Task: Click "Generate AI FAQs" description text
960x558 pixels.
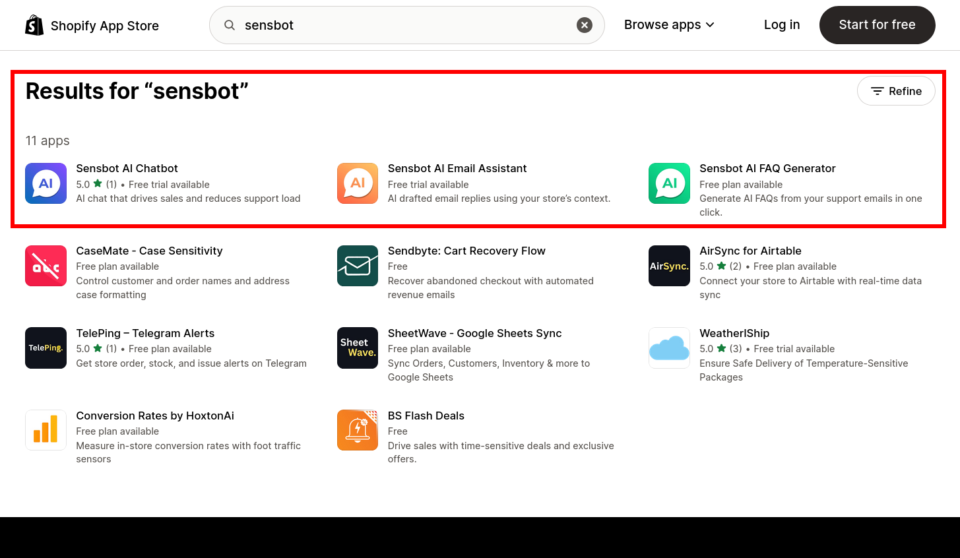Action: click(811, 205)
